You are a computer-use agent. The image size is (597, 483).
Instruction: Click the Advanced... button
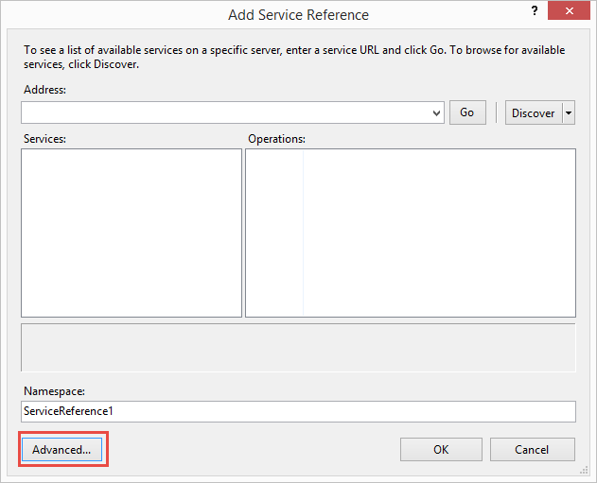pos(62,450)
